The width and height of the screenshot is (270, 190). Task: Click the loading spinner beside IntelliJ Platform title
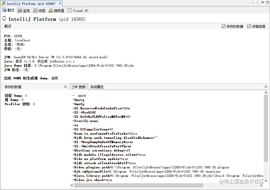pyautogui.click(x=4, y=18)
